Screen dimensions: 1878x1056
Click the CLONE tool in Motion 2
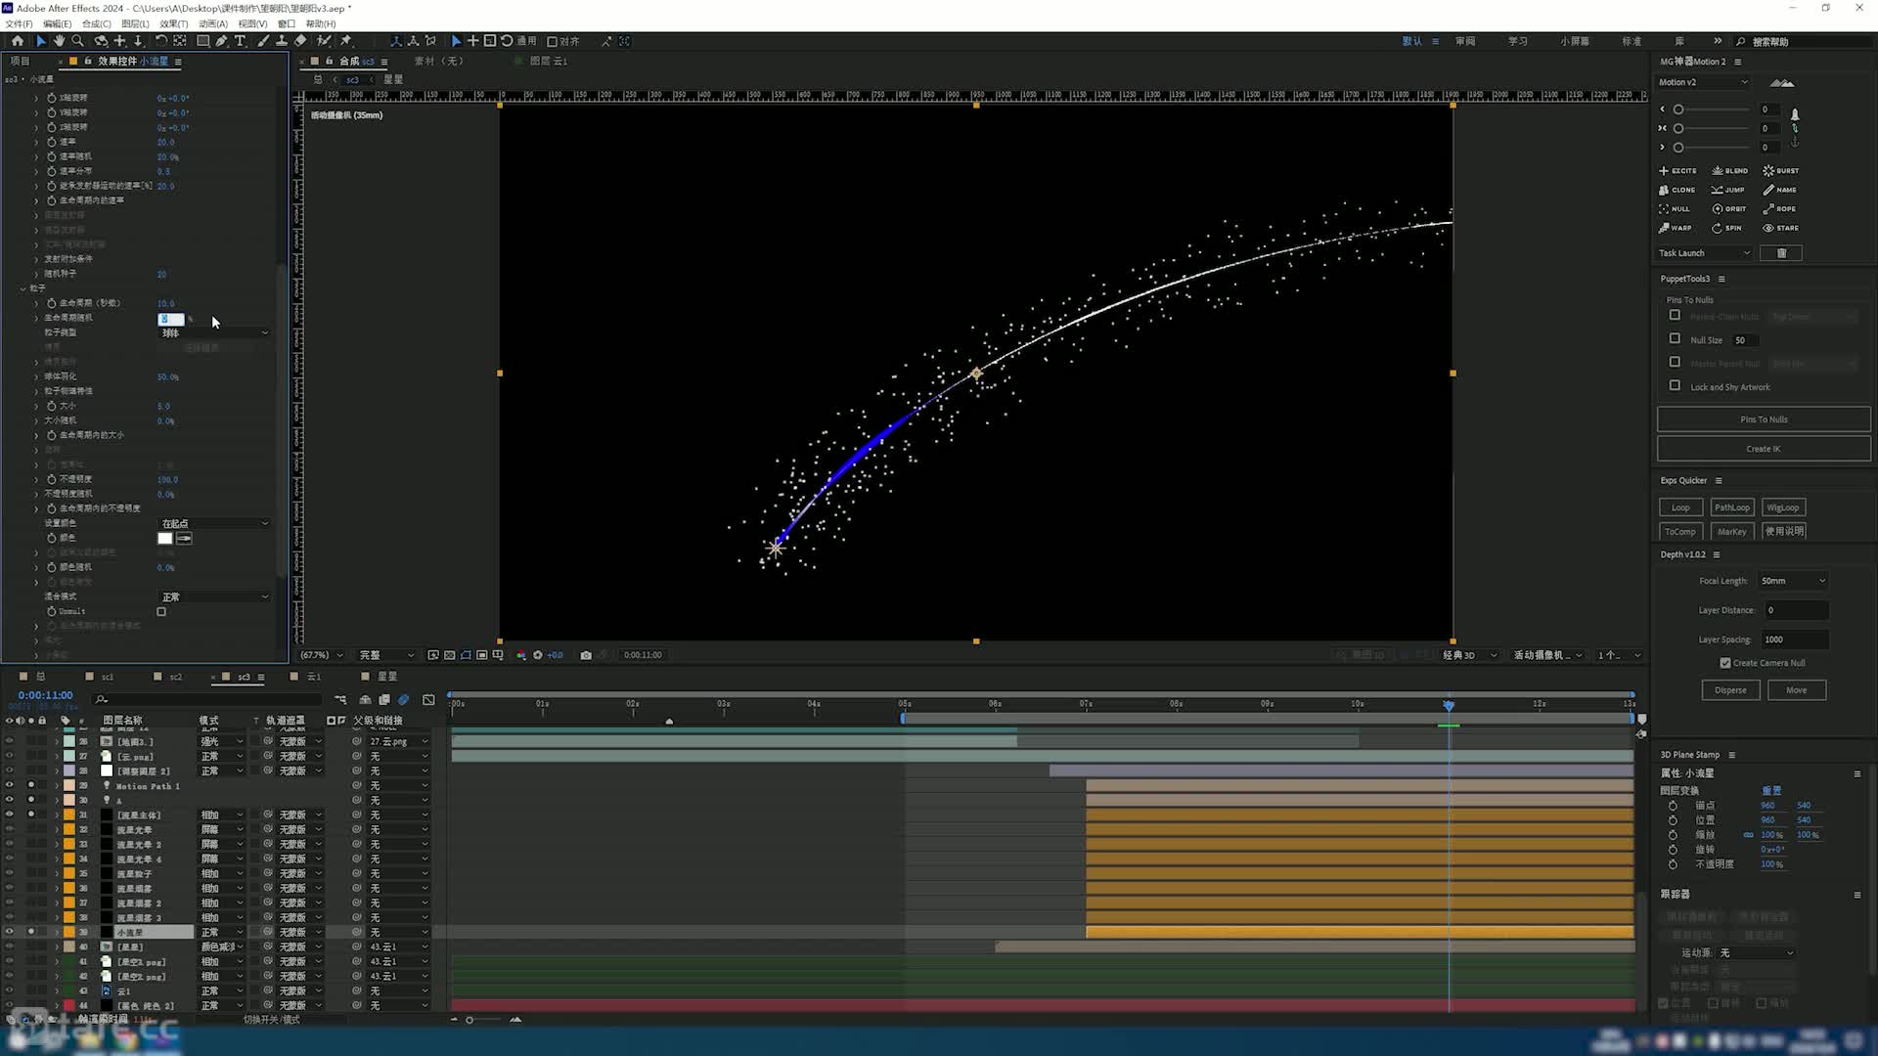tap(1677, 190)
